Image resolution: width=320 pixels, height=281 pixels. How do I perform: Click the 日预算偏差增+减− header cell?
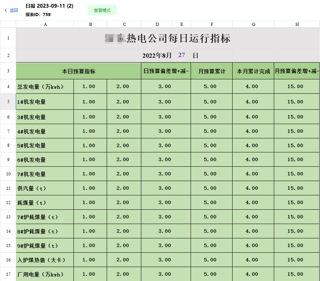(166, 71)
